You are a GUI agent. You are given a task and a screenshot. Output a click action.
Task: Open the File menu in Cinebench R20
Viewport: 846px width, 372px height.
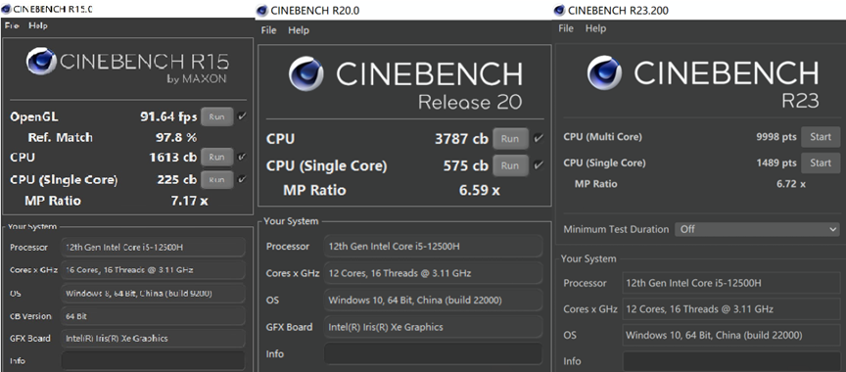pyautogui.click(x=268, y=30)
